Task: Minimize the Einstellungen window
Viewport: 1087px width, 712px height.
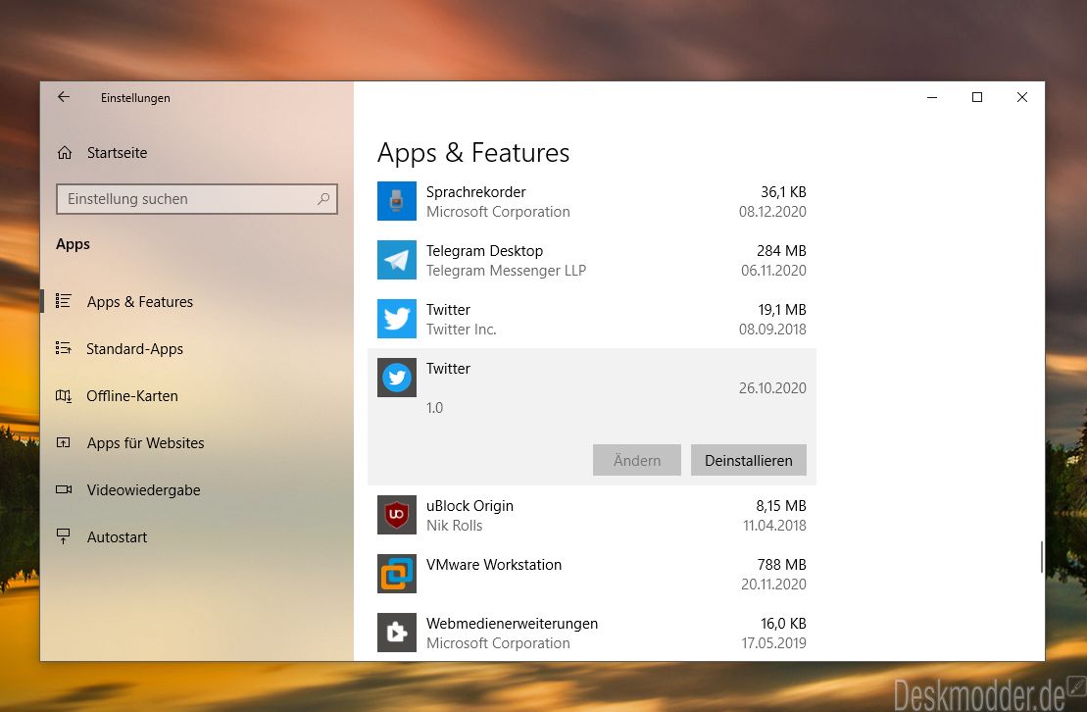Action: tap(932, 97)
